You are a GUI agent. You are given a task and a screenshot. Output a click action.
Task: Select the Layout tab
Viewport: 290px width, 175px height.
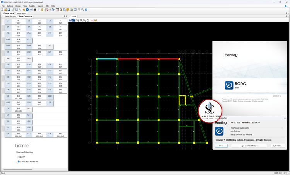tap(73, 17)
